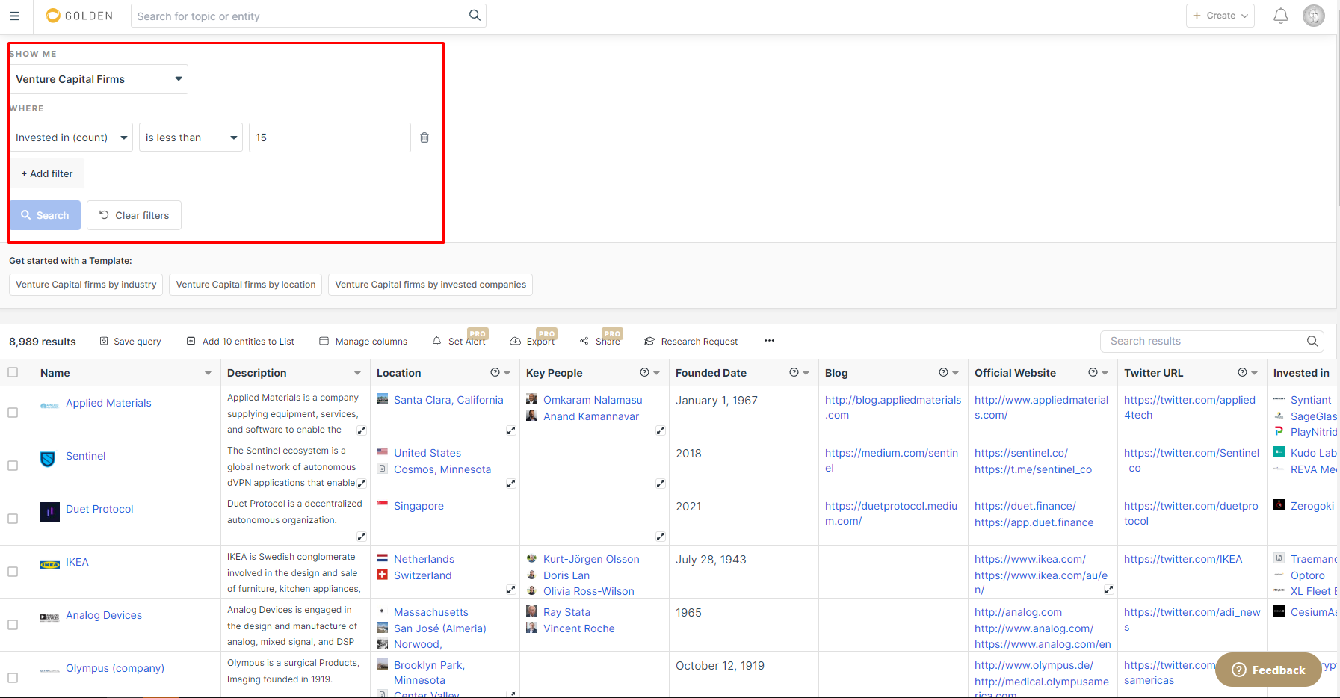Open the Invested in (count) field dropdown
Viewport: 1340px width, 698px height.
pos(71,138)
